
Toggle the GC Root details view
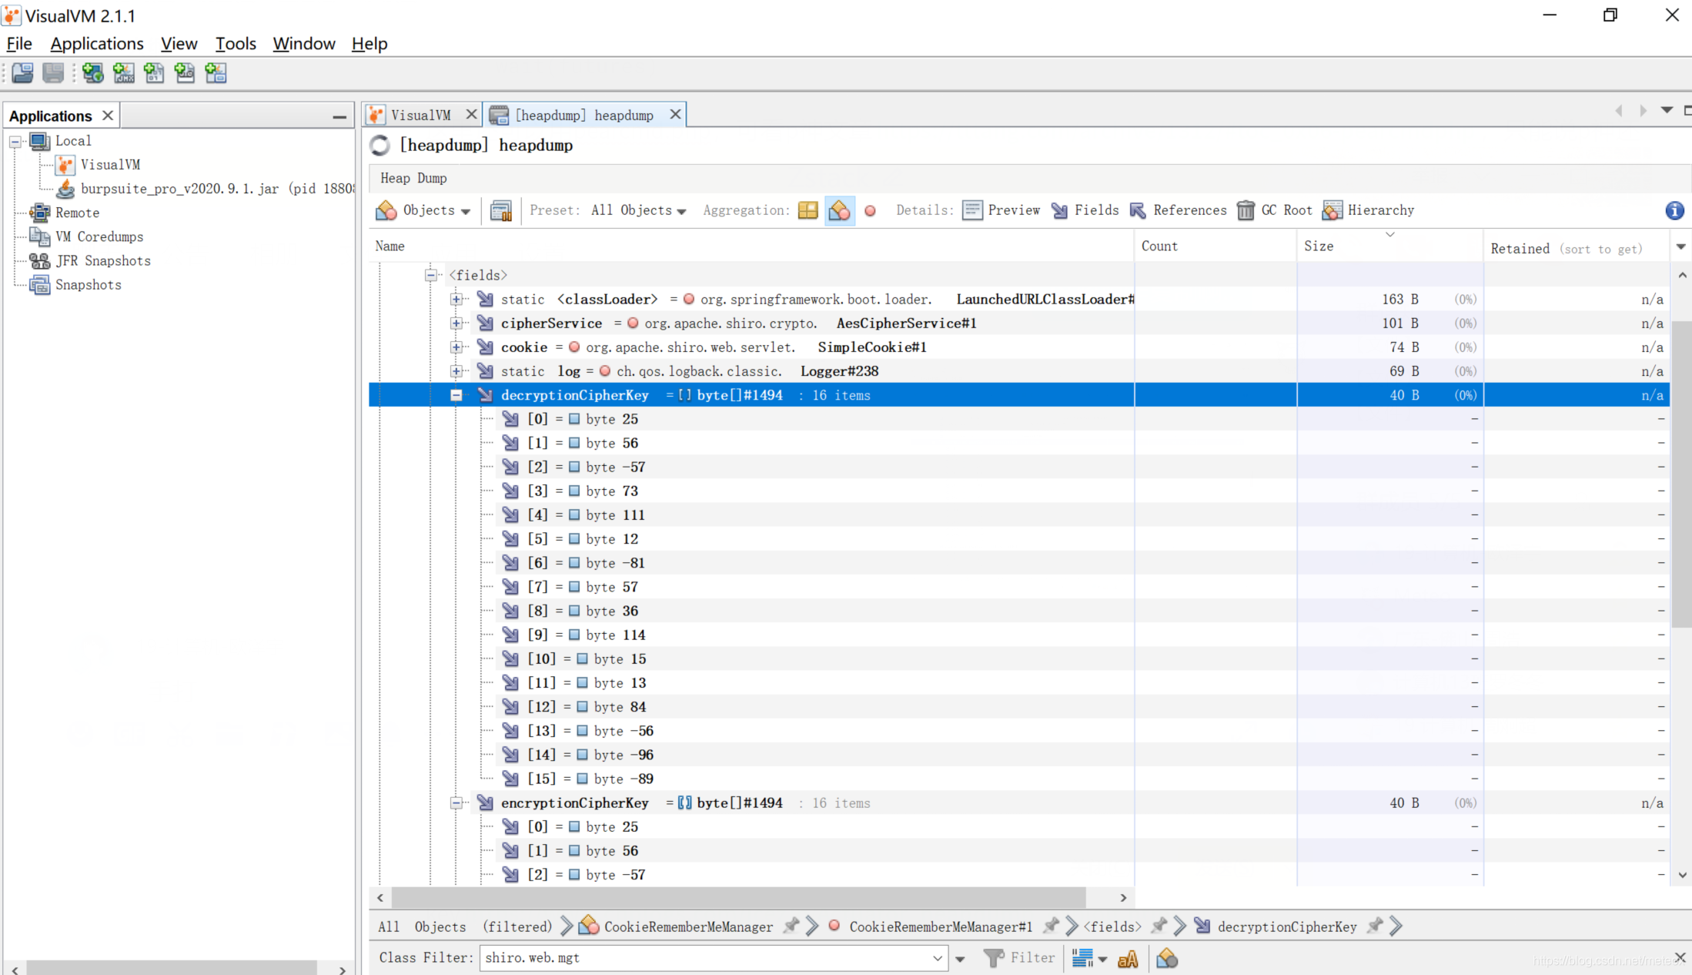pyautogui.click(x=1274, y=210)
